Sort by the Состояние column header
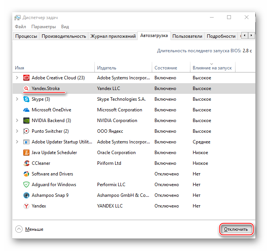 tap(171, 68)
